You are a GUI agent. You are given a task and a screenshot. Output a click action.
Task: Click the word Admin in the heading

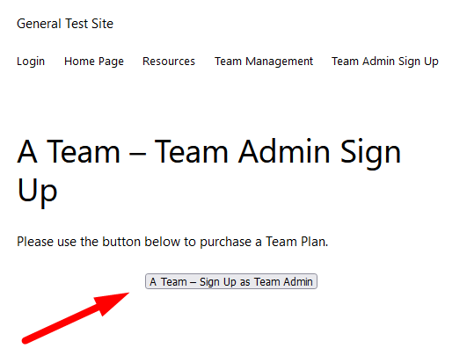[284, 152]
